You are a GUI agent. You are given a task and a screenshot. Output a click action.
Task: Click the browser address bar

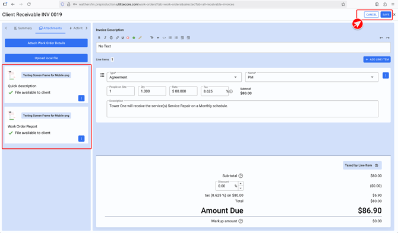(203, 4)
